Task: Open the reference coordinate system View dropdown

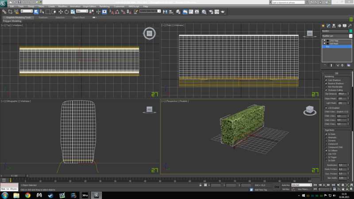Action: [82, 11]
